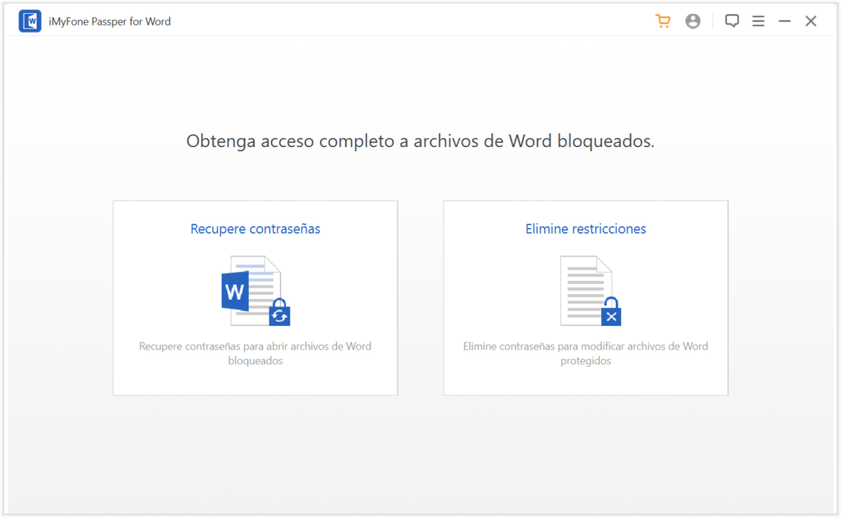The width and height of the screenshot is (841, 518).
Task: Click the iMyFone app logo icon
Action: click(30, 21)
